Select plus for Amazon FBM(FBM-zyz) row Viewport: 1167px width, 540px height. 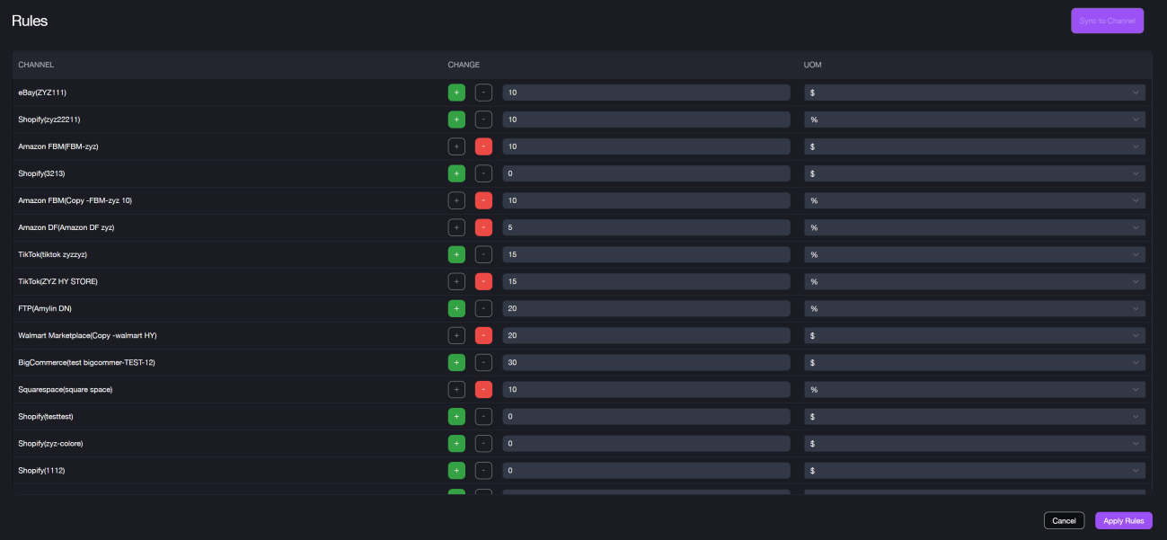tap(456, 146)
